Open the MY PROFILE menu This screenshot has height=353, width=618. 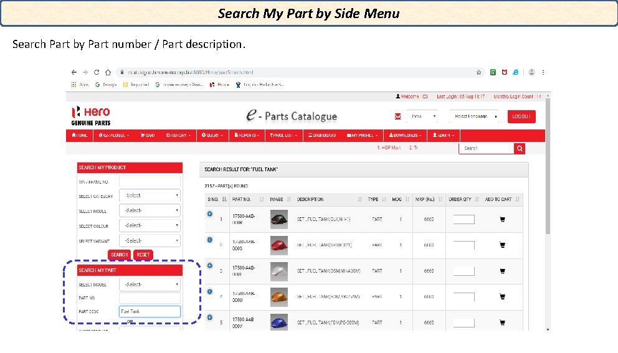coord(362,135)
